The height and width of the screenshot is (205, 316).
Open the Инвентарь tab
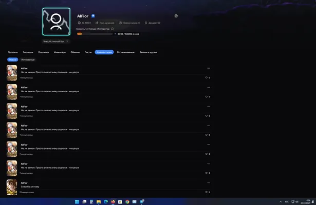60,52
